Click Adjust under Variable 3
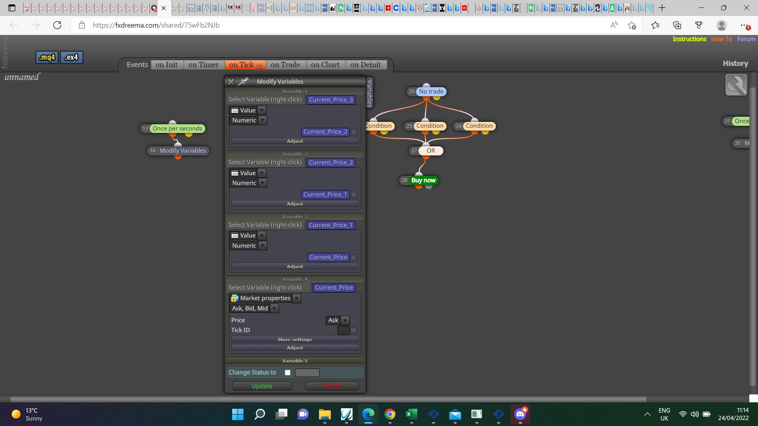Viewport: 758px width, 426px height. pyautogui.click(x=295, y=267)
